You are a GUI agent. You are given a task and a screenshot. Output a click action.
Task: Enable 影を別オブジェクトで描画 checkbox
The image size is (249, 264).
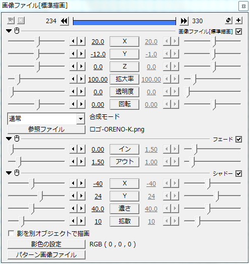[x=11, y=234]
